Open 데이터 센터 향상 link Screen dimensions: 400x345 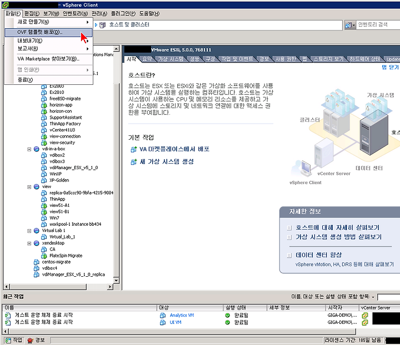point(319,255)
